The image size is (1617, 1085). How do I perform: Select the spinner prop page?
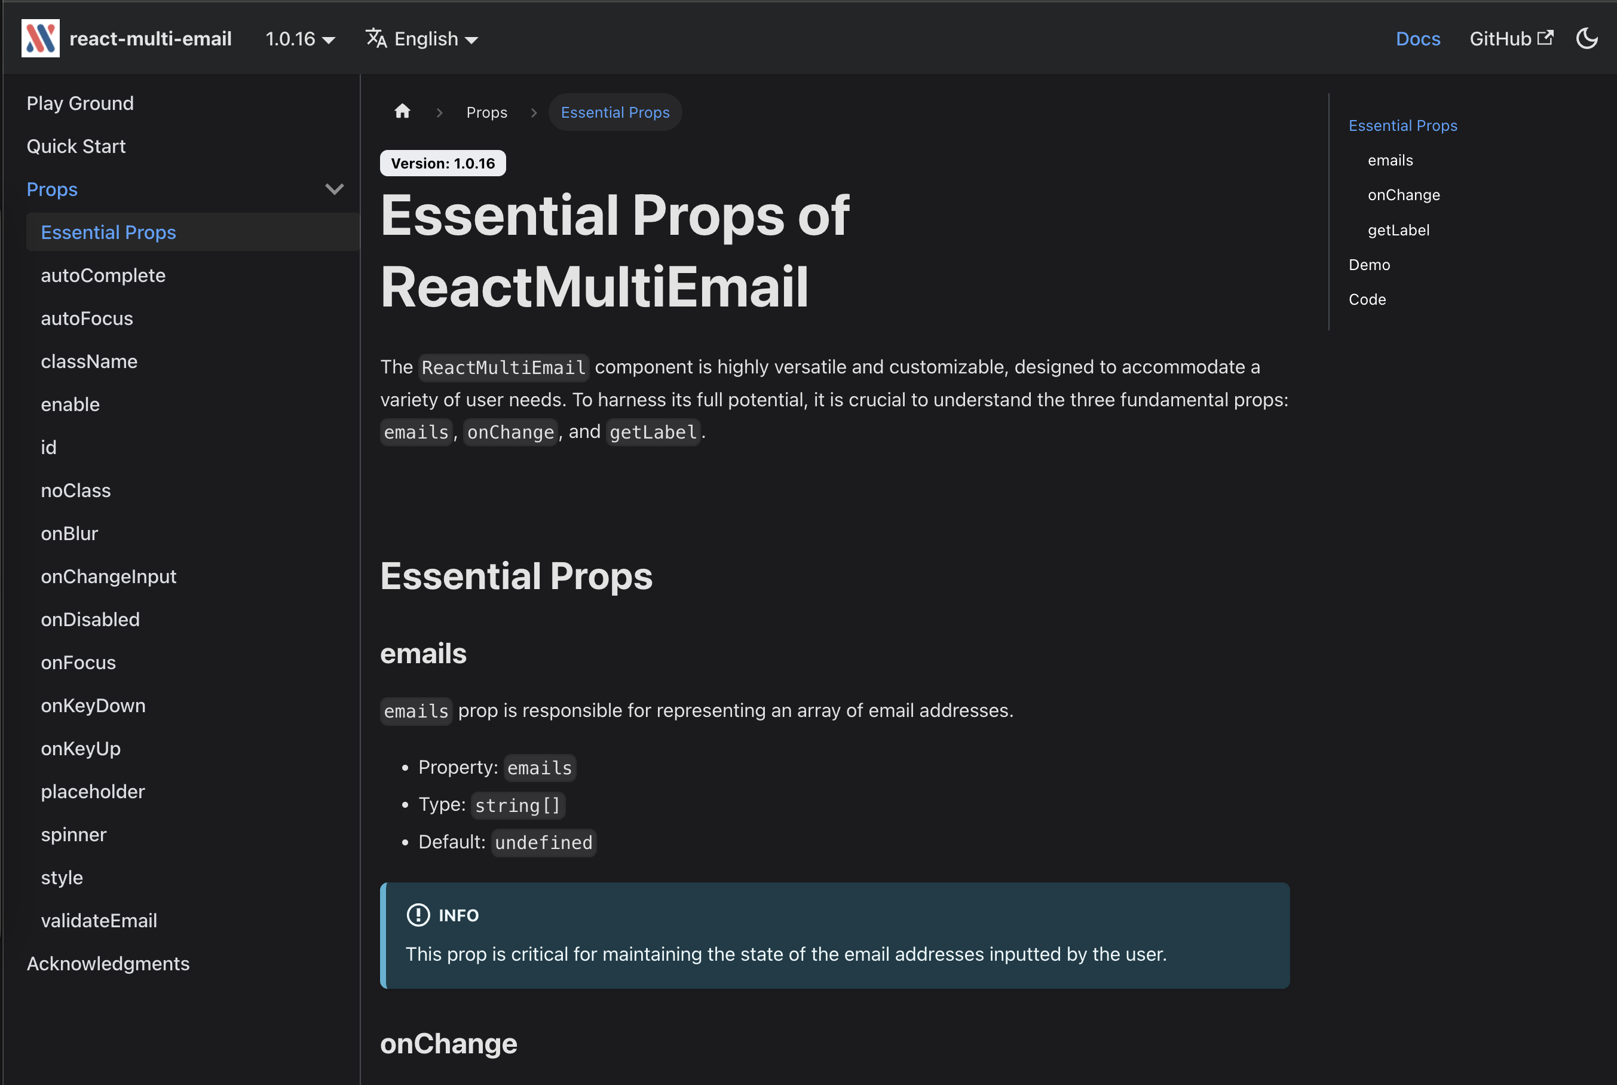click(73, 835)
